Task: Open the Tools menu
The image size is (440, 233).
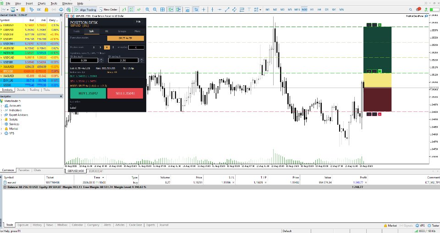Action: tap(54, 3)
